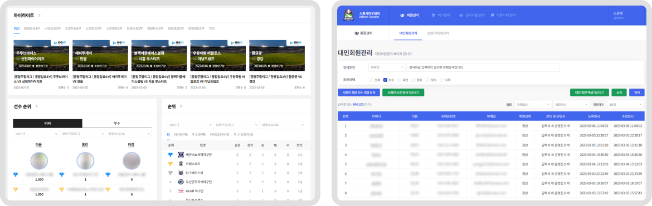Switch to the 심판/기록원관리 tab

pyautogui.click(x=438, y=33)
